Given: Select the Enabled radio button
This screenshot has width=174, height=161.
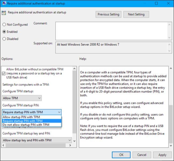Looking at the screenshot, I should point(4,32).
